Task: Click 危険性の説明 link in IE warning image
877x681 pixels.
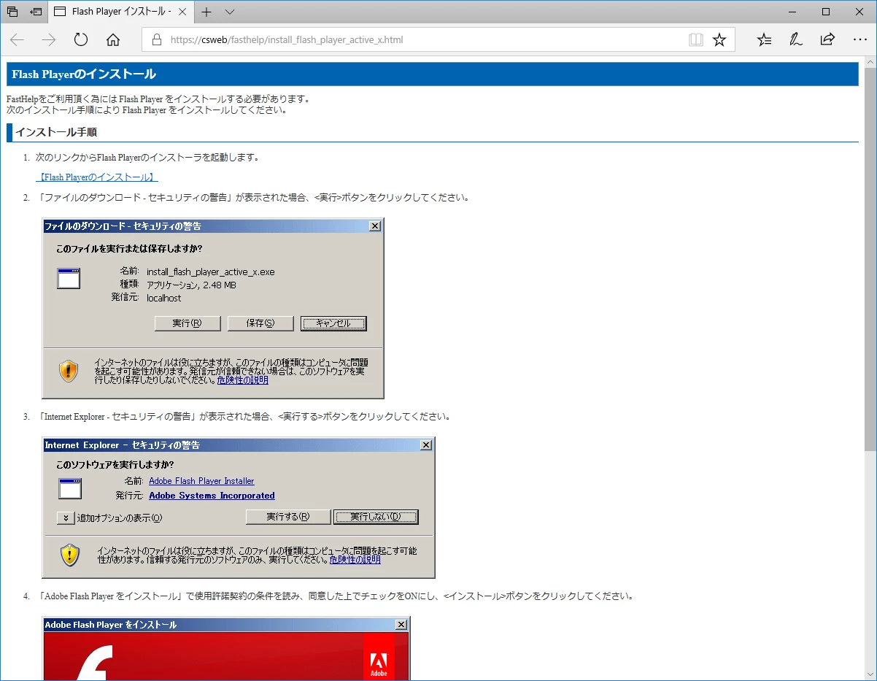Action: point(355,560)
